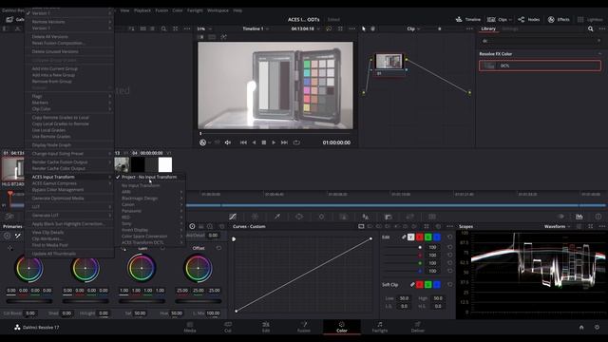Open ACES Input Transform menu entry

tap(69, 177)
